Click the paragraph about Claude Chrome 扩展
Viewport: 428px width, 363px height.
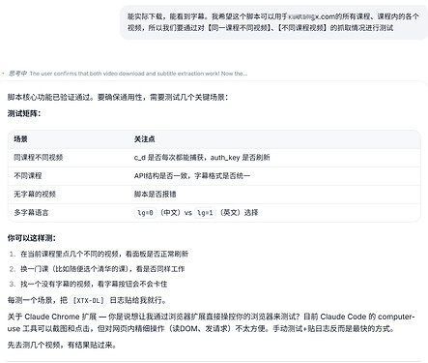tap(211, 322)
